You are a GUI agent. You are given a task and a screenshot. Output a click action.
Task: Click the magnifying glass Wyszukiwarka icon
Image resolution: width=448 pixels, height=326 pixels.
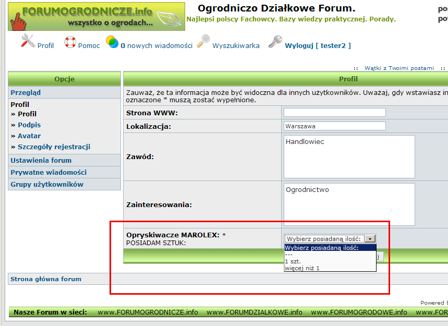point(203,41)
